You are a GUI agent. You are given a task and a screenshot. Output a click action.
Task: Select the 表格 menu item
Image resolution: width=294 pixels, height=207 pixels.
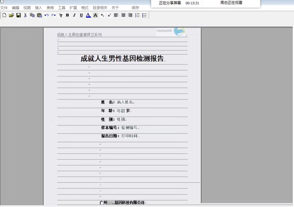[x=50, y=8]
